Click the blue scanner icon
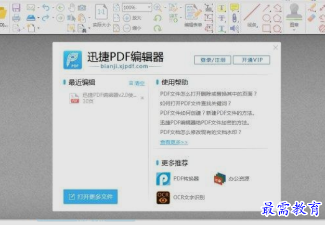The image size is (325, 225). pyautogui.click(x=31, y=18)
